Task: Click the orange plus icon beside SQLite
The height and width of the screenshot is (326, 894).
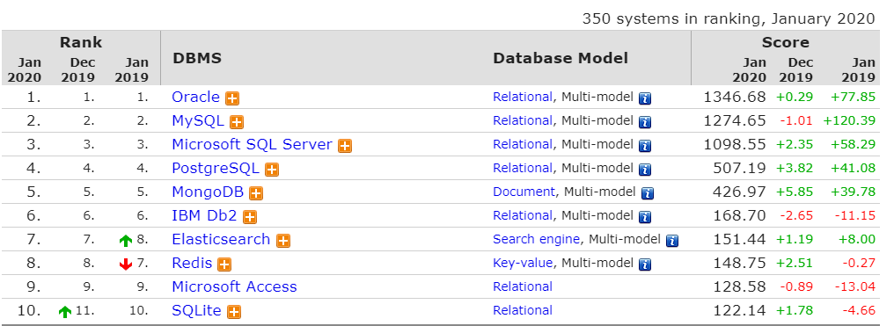Action: click(233, 312)
